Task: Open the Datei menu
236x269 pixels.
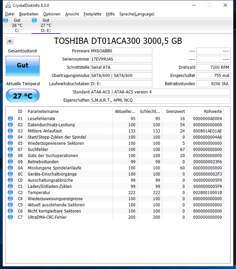Action: coord(10,14)
